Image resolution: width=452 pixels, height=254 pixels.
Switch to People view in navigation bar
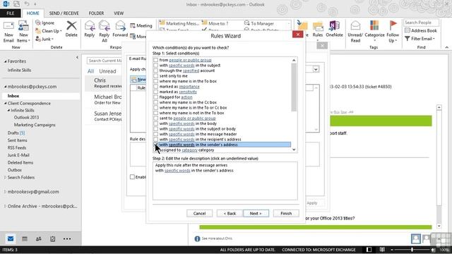[39, 238]
